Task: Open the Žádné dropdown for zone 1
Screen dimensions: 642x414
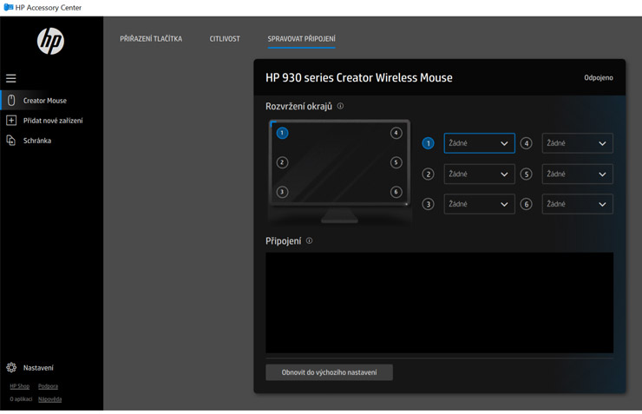Action: click(480, 143)
